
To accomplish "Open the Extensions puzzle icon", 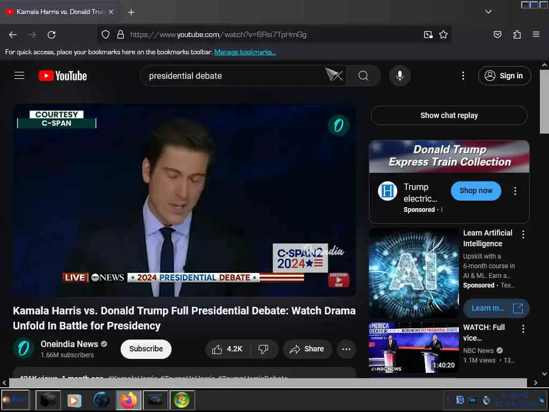I will click(x=517, y=34).
